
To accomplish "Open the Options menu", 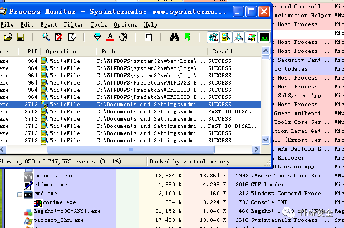I will (x=125, y=25).
